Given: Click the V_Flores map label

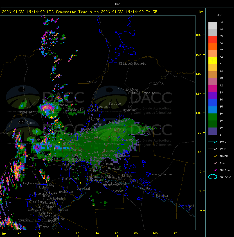Looking at the screenshot, I should coord(42,227).
